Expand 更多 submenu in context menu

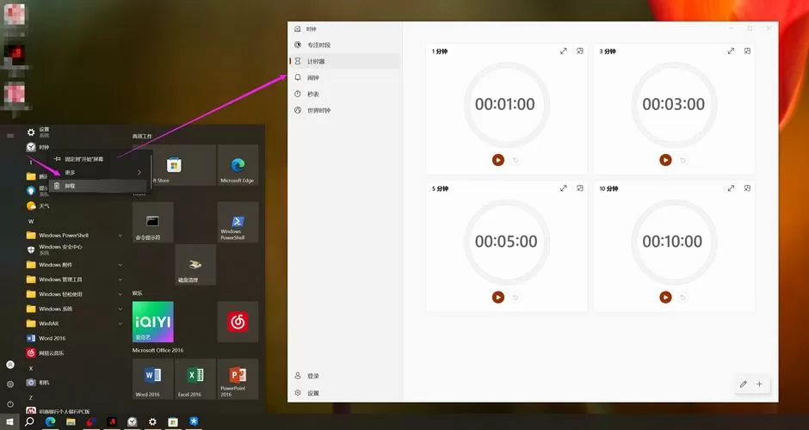[x=100, y=173]
